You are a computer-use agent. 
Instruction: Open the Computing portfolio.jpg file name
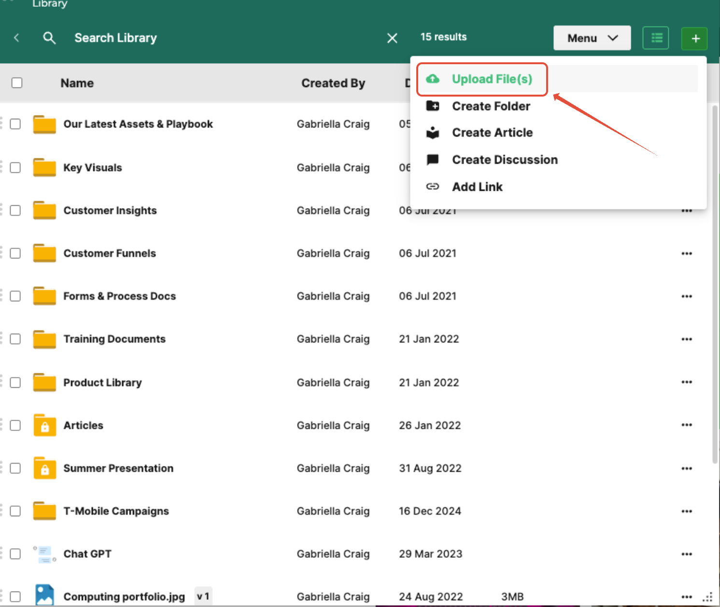[124, 597]
